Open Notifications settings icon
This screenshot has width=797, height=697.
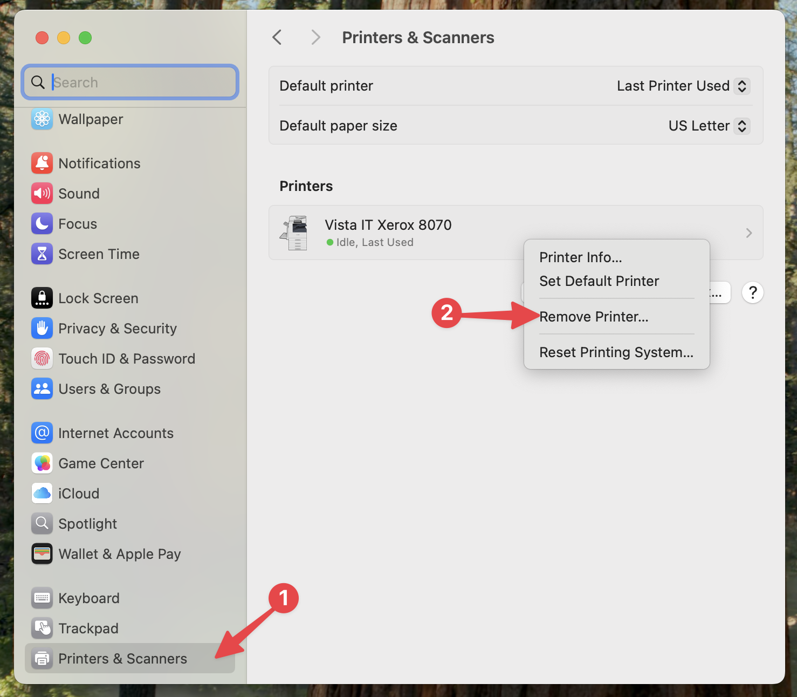[42, 163]
